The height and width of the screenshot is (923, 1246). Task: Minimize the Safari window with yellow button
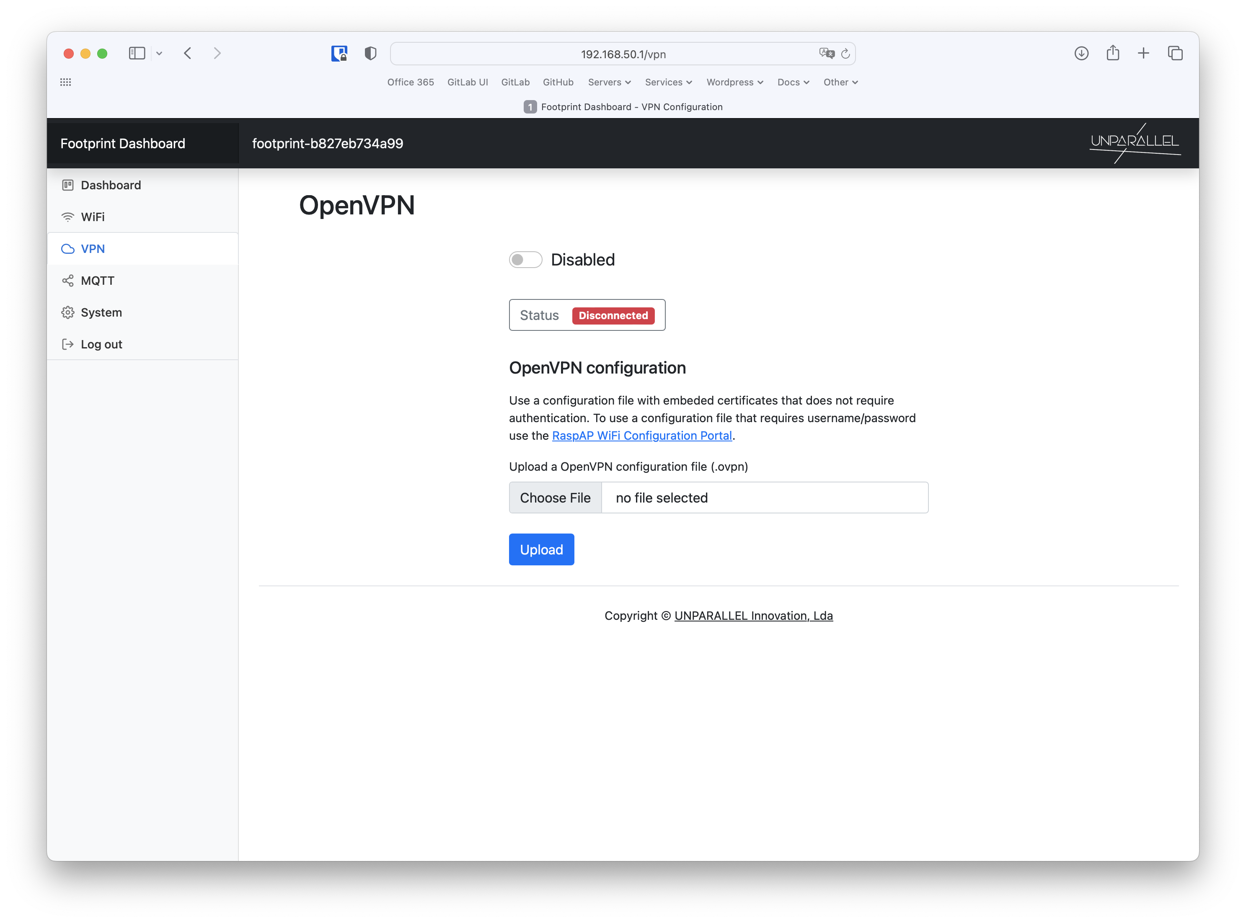point(85,54)
